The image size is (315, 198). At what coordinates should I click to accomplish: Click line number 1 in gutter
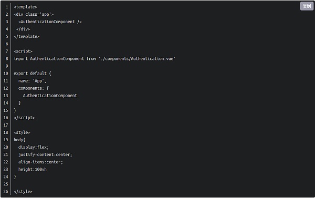pos(7,7)
